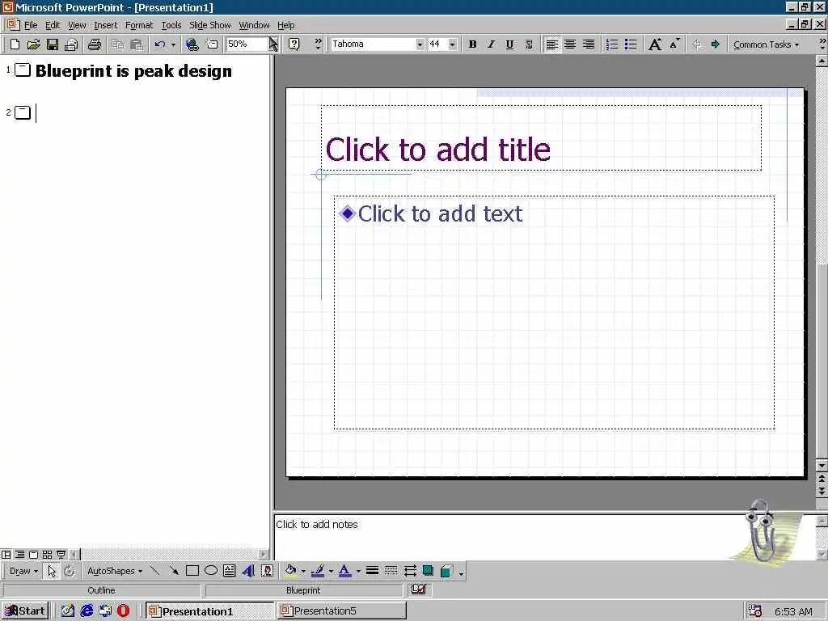Demote the outline item with green arrow

(715, 44)
